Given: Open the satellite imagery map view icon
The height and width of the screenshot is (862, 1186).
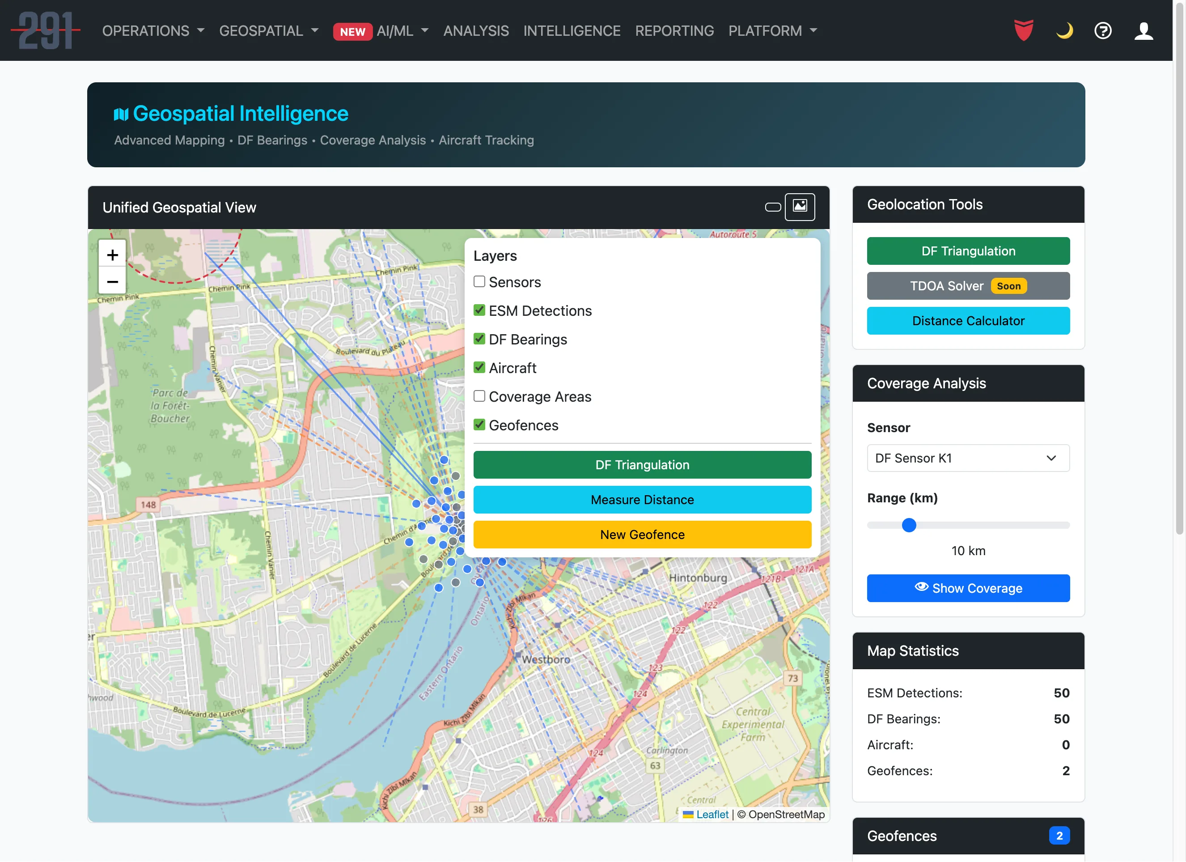Looking at the screenshot, I should tap(800, 207).
